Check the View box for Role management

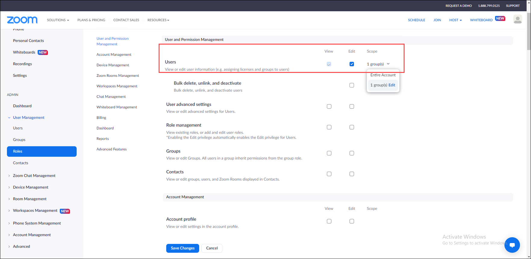(x=329, y=127)
